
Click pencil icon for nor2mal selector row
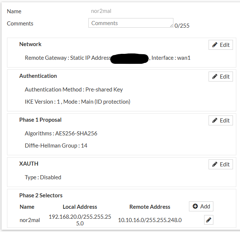coord(209,220)
